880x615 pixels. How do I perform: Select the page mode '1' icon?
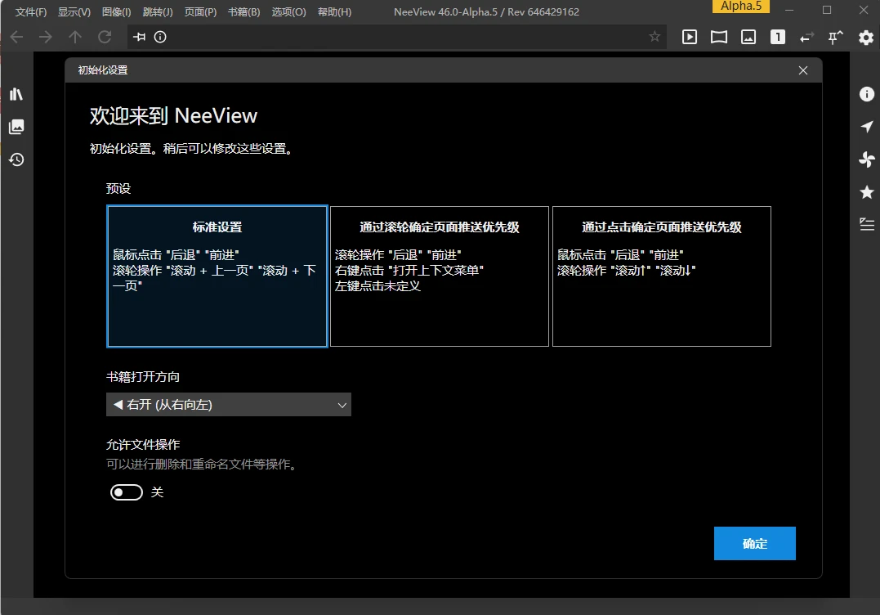[777, 37]
